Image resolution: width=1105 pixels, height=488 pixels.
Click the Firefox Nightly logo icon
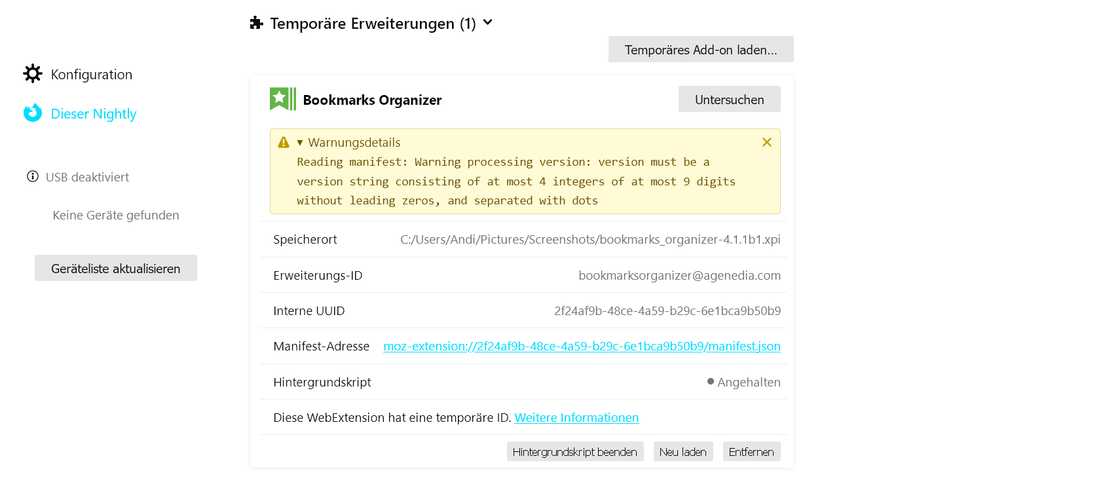point(33,113)
